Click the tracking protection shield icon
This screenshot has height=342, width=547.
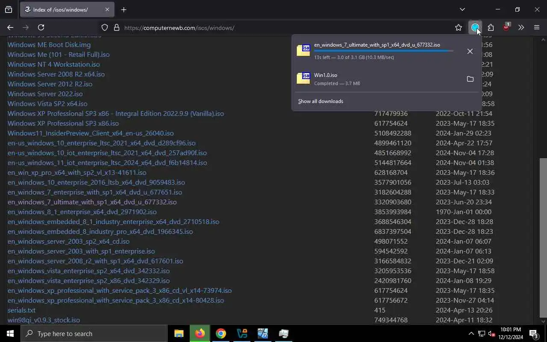pos(105,27)
